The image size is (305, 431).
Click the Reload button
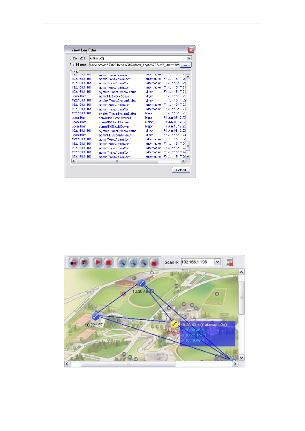tap(181, 170)
